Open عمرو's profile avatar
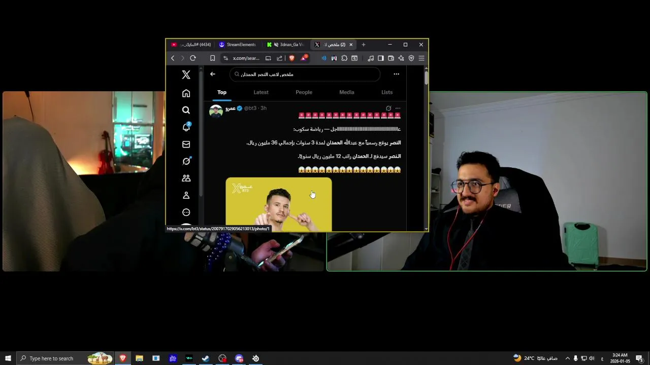The height and width of the screenshot is (365, 650). 216,112
